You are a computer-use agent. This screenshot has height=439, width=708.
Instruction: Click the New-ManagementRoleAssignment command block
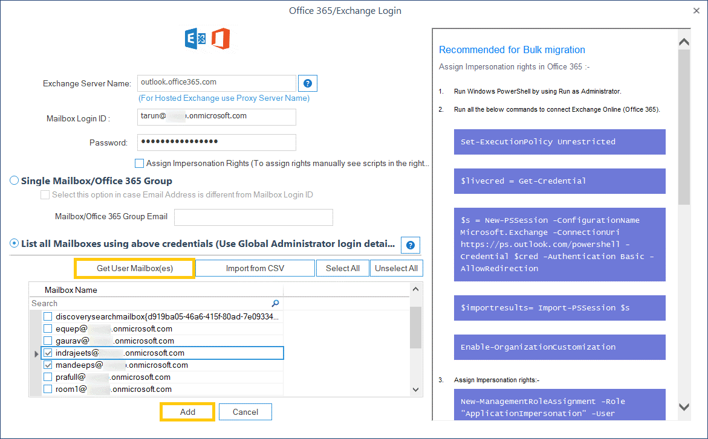pyautogui.click(x=559, y=405)
